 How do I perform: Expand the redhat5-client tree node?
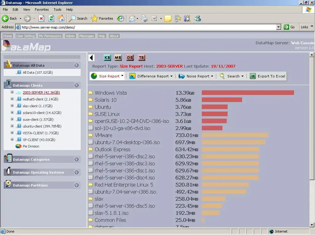pyautogui.click(x=12, y=99)
